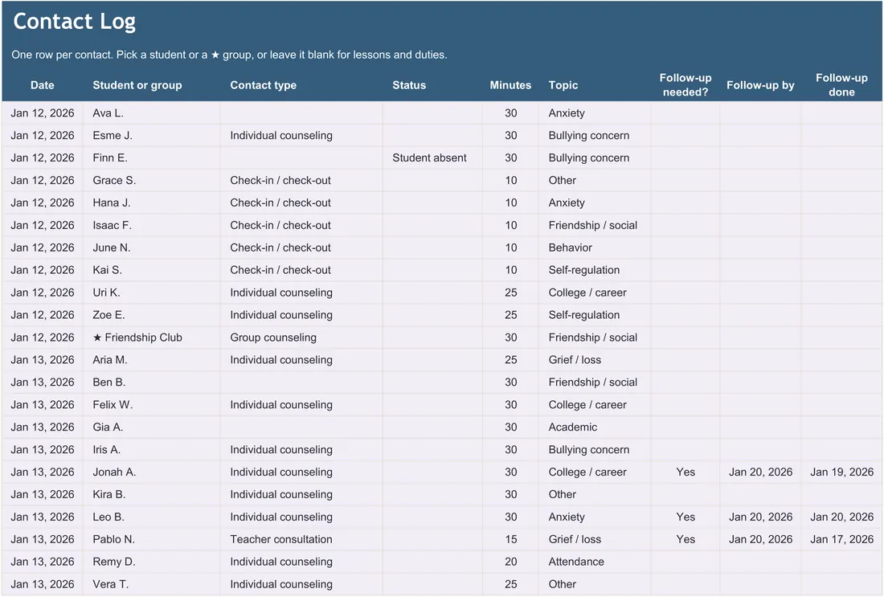Click the Date column header
884x597 pixels.
(43, 85)
